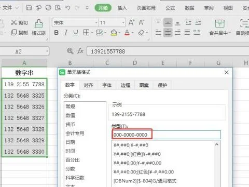This screenshot has height=187, width=249.
Task: Cut selection with 剪切 button
Action: (19, 22)
